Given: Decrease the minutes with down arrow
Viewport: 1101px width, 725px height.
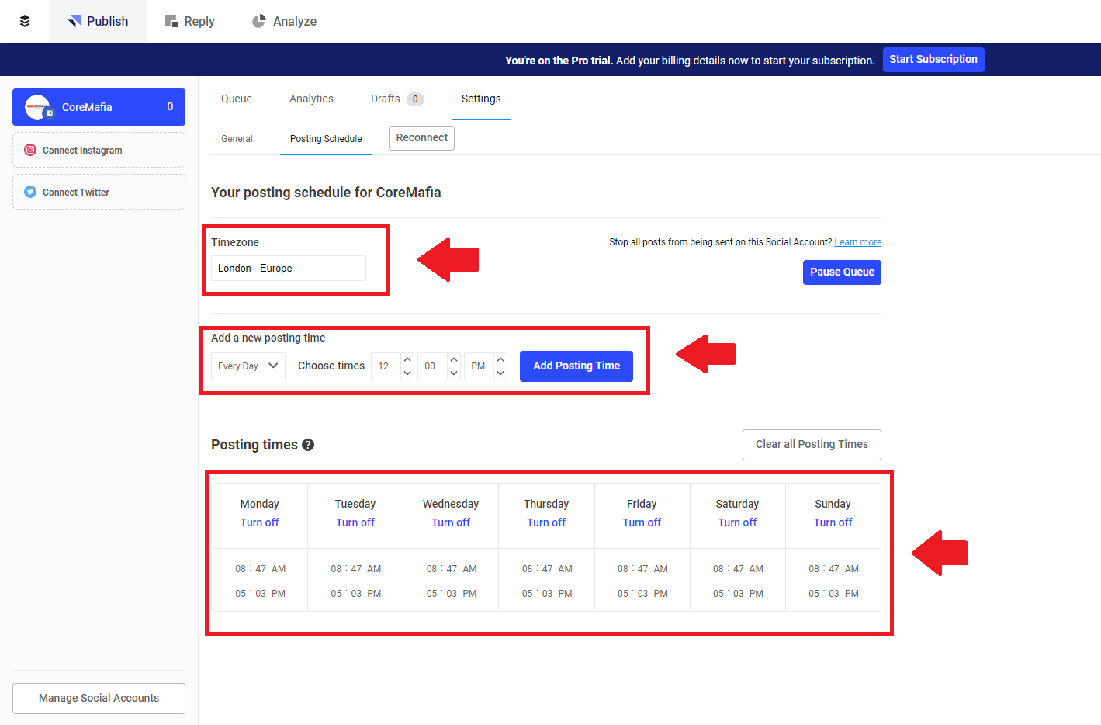Looking at the screenshot, I should [454, 373].
